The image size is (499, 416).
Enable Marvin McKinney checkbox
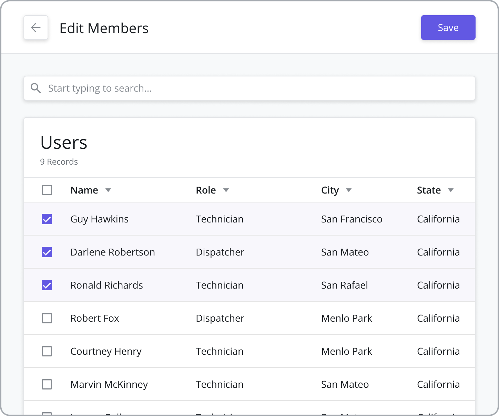click(47, 384)
